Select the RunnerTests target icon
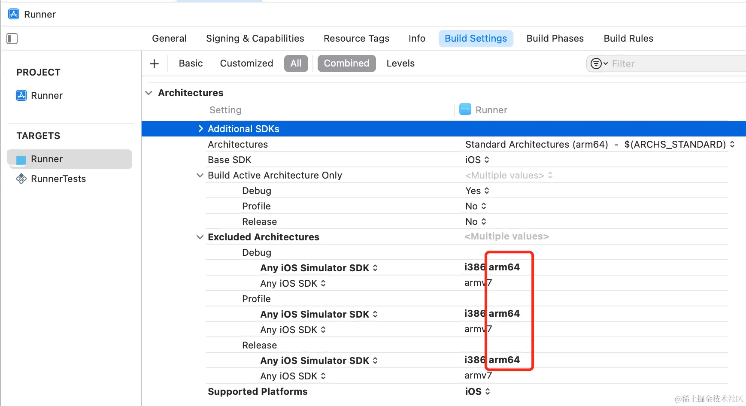746x406 pixels. pos(21,179)
